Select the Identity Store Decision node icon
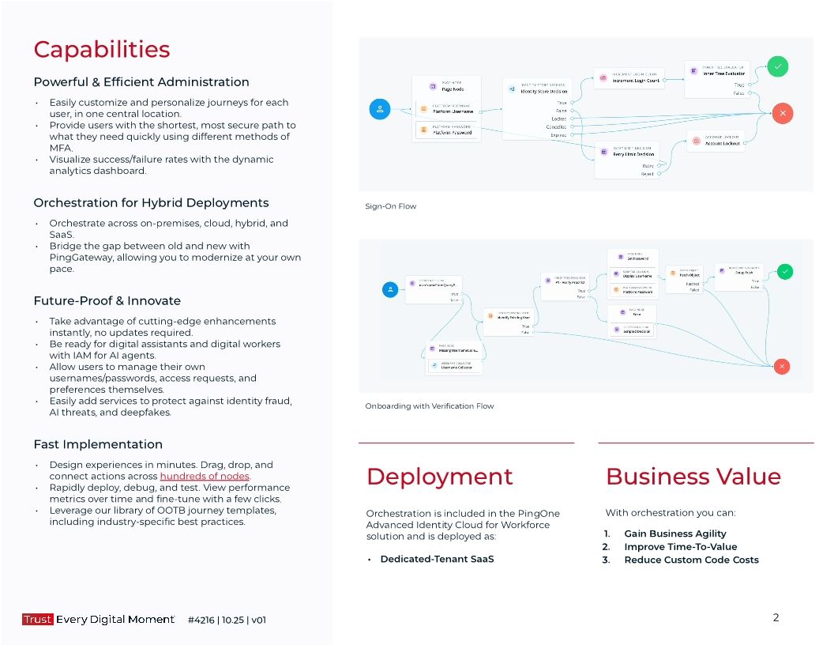 point(512,88)
